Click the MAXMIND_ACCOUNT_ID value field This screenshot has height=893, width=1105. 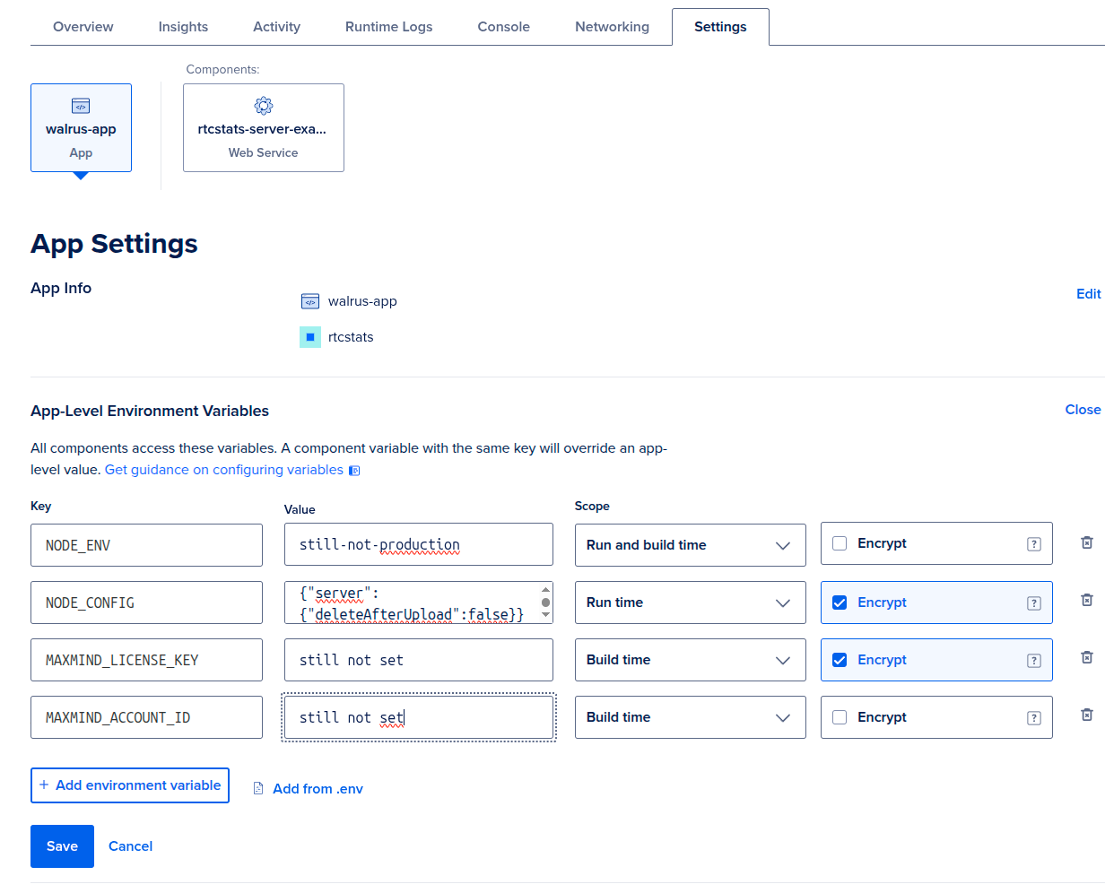point(419,717)
